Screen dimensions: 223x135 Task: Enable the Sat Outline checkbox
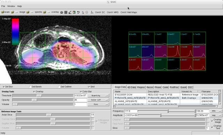[59, 87]
